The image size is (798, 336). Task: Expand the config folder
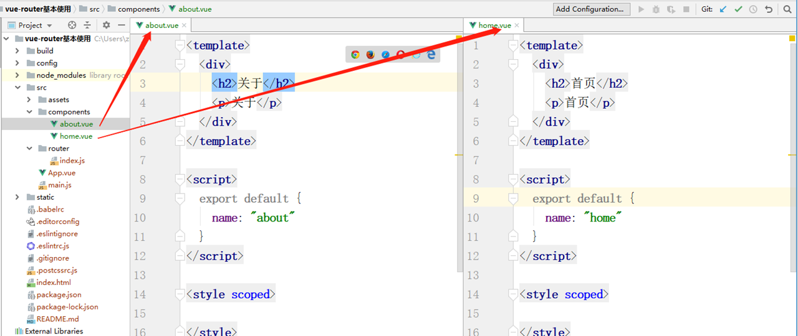[17, 63]
